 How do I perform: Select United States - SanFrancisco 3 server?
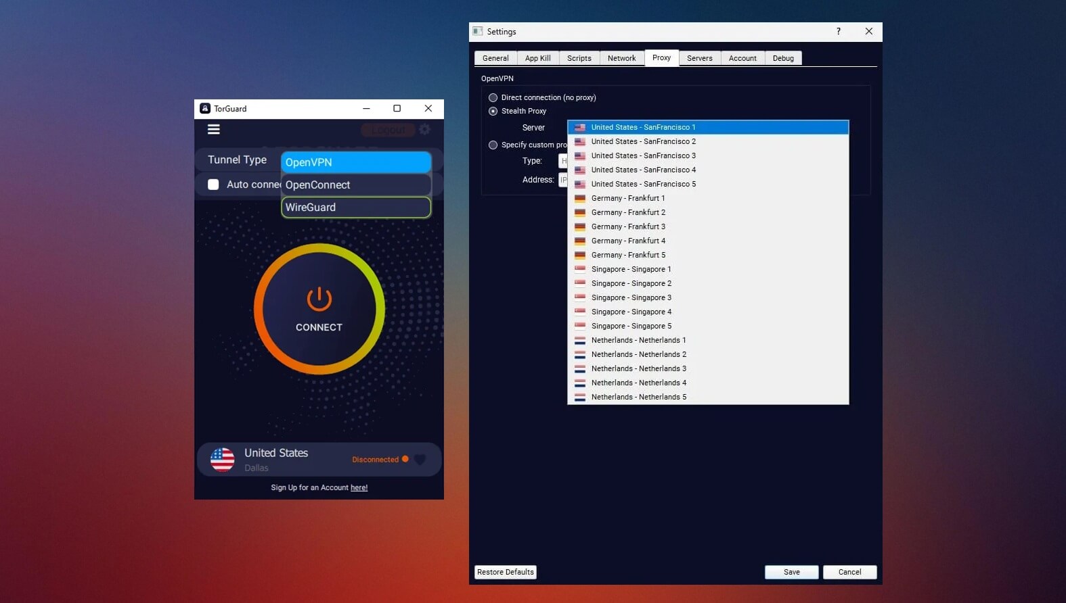708,155
